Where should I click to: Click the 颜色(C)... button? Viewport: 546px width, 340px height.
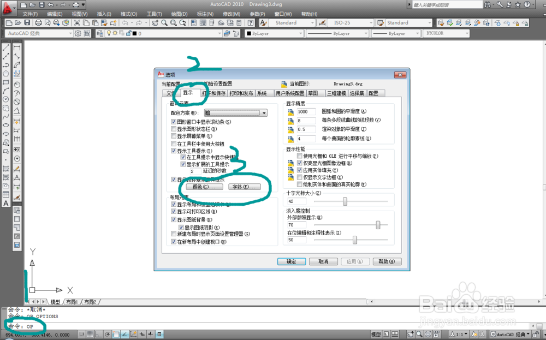pos(204,187)
